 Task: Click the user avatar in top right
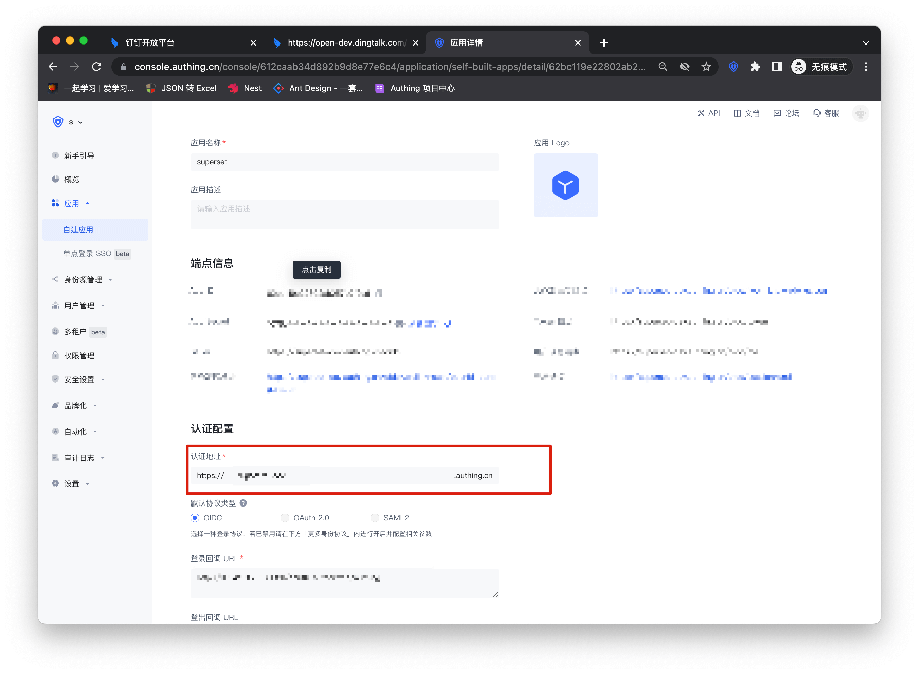tap(860, 113)
